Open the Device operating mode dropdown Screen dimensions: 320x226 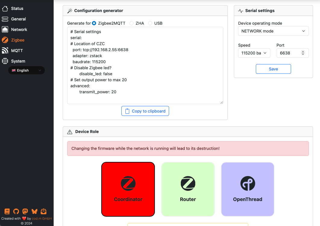(x=273, y=31)
